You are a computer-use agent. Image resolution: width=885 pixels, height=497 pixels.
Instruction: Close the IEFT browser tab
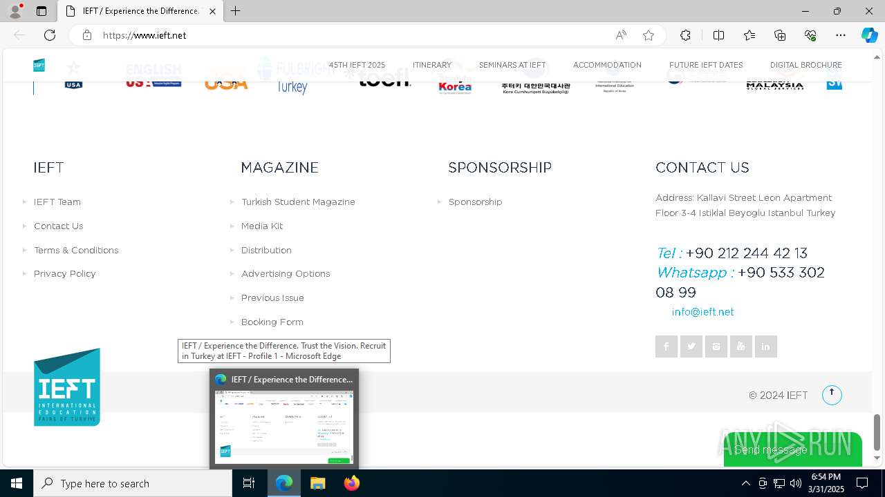212,11
